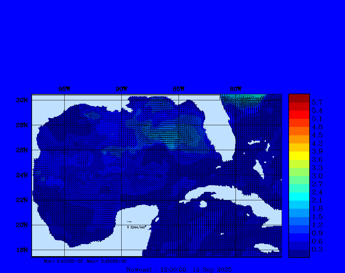Select the 18N latitude label

[22, 250]
